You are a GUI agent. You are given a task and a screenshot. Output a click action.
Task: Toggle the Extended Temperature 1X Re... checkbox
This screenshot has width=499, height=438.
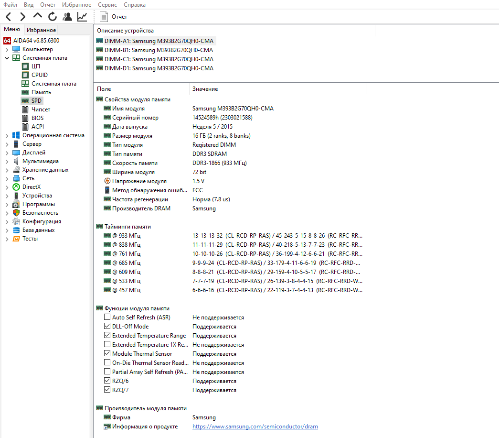pyautogui.click(x=107, y=344)
